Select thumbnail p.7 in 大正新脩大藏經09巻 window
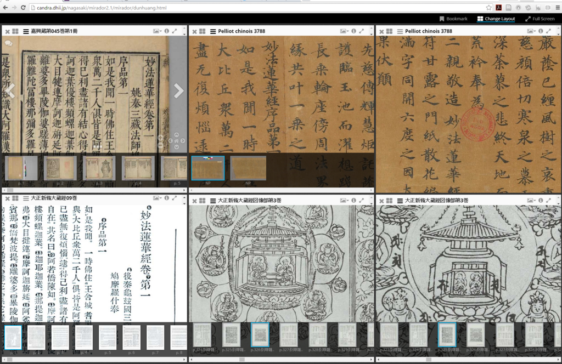Image resolution: width=562 pixels, height=364 pixels. [155, 338]
